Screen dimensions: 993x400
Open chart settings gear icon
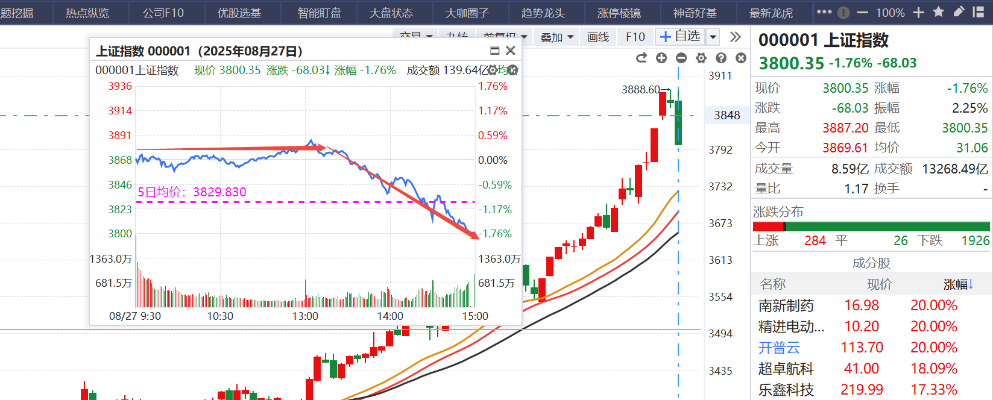click(701, 58)
